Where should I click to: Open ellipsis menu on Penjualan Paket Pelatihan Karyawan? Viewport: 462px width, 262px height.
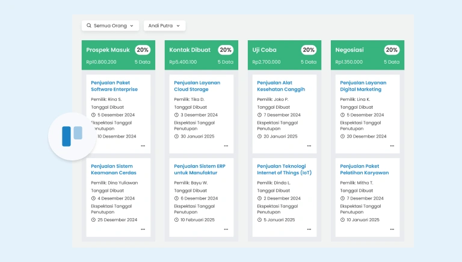tap(392, 229)
